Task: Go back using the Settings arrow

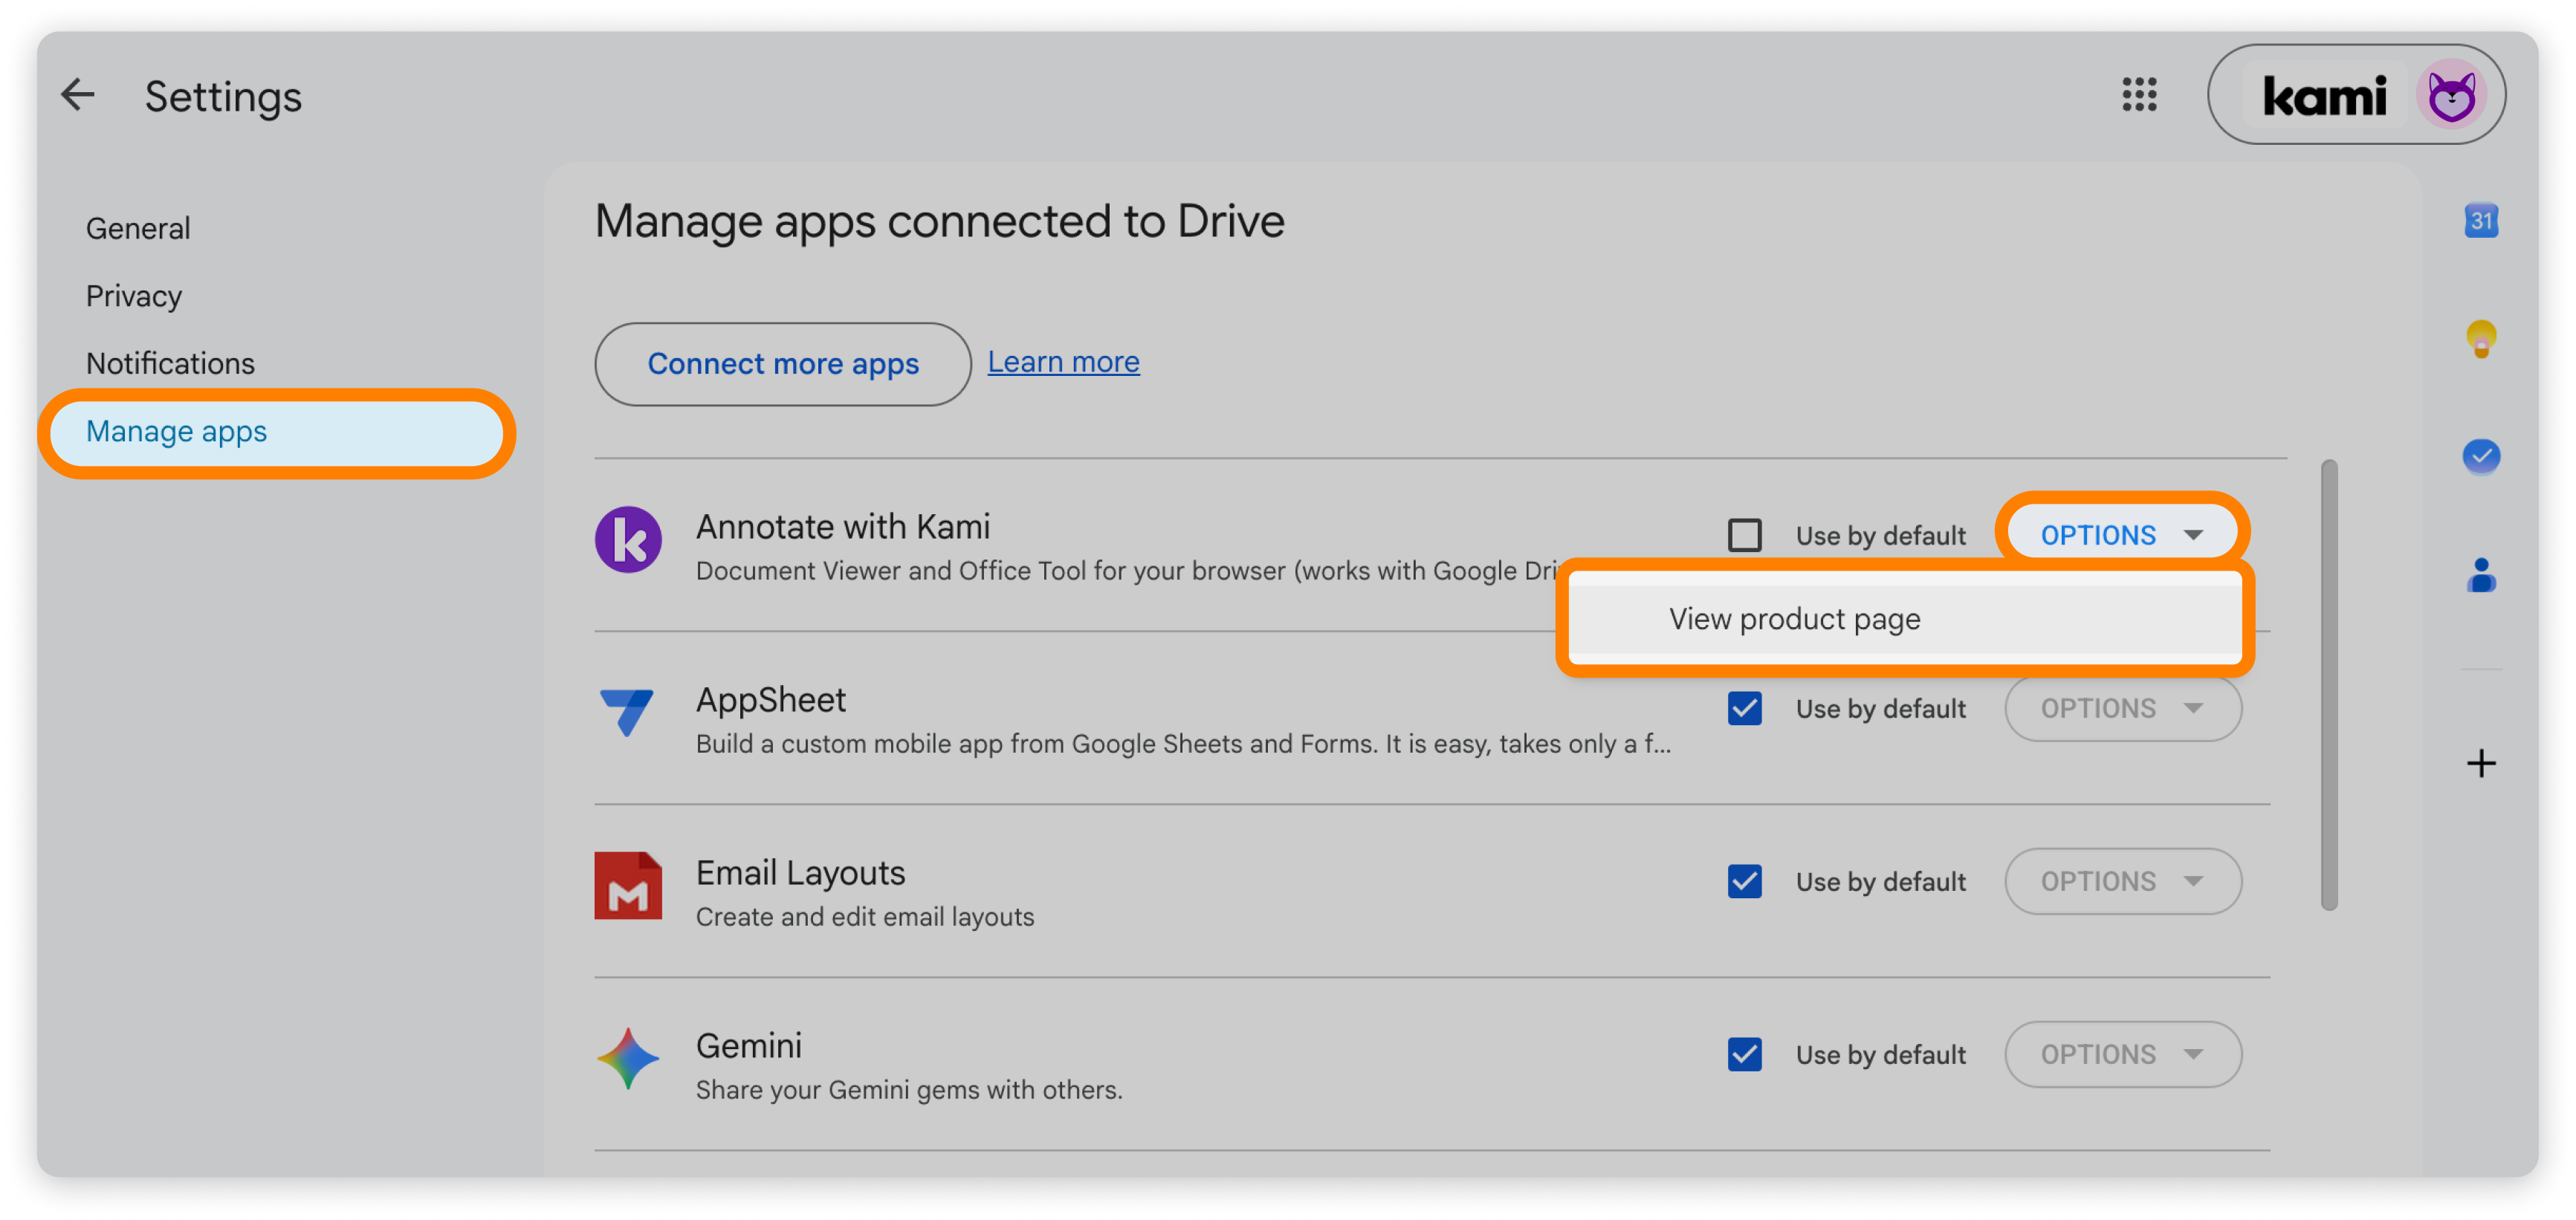Action: [77, 95]
